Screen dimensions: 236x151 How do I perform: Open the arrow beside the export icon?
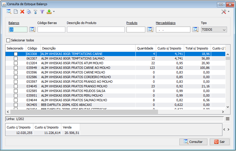click(x=54, y=12)
